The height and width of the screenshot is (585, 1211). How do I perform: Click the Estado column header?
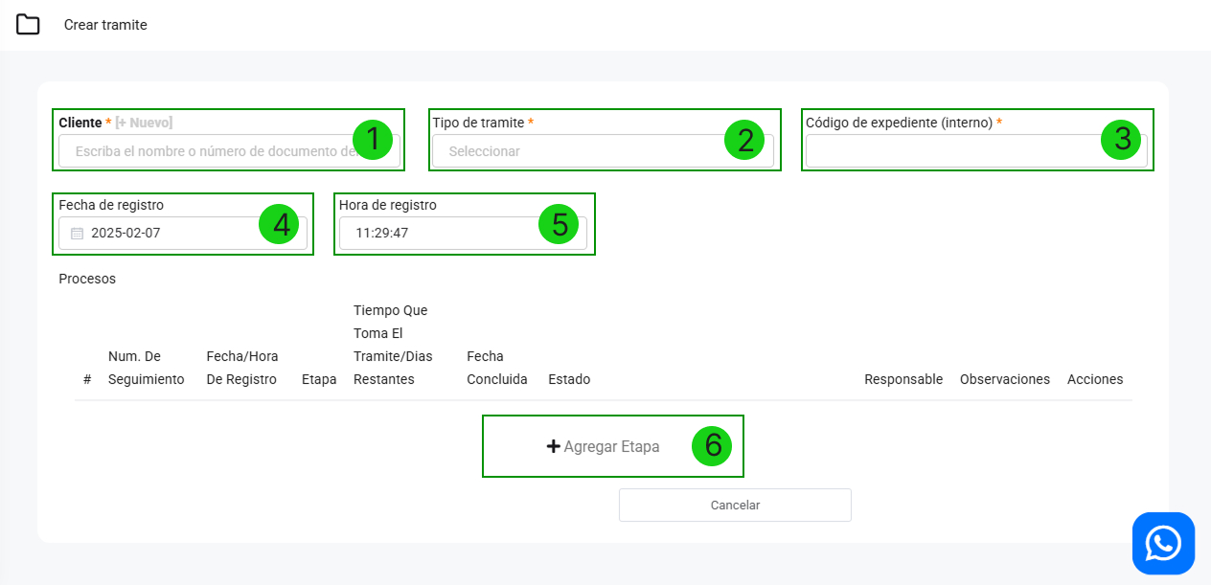click(x=569, y=379)
